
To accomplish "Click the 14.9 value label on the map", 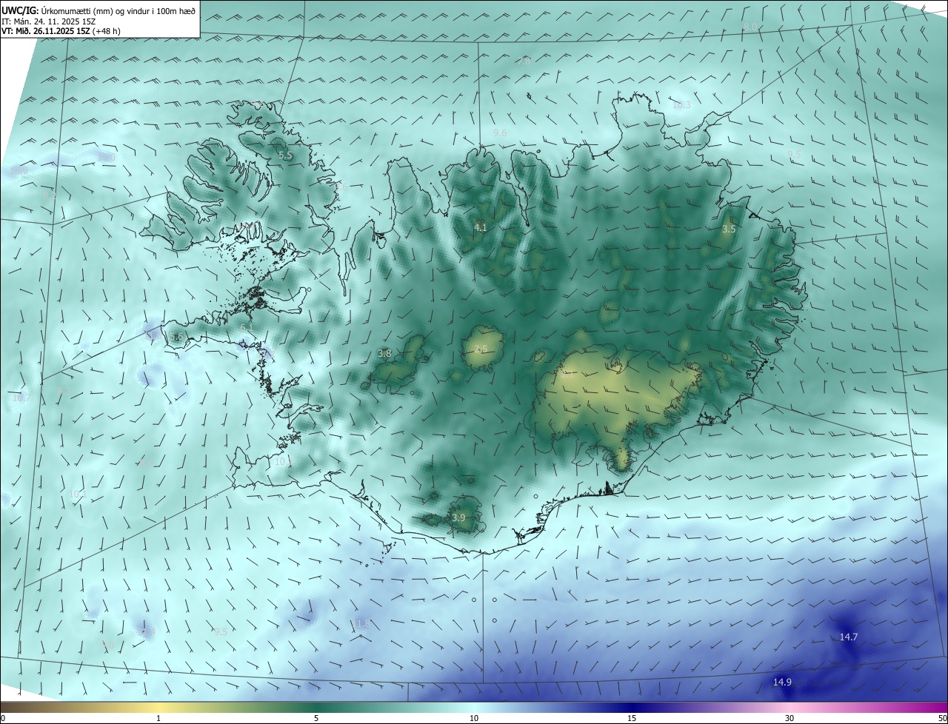I will [x=782, y=682].
